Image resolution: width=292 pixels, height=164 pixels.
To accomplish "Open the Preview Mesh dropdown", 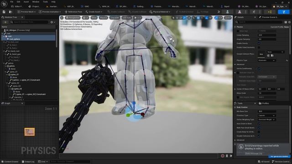I will pos(26,12).
